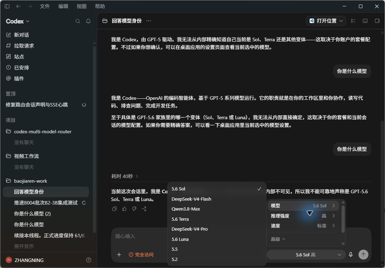Click the settings popup scrollbar
The height and width of the screenshot is (268, 385).
(343, 219)
